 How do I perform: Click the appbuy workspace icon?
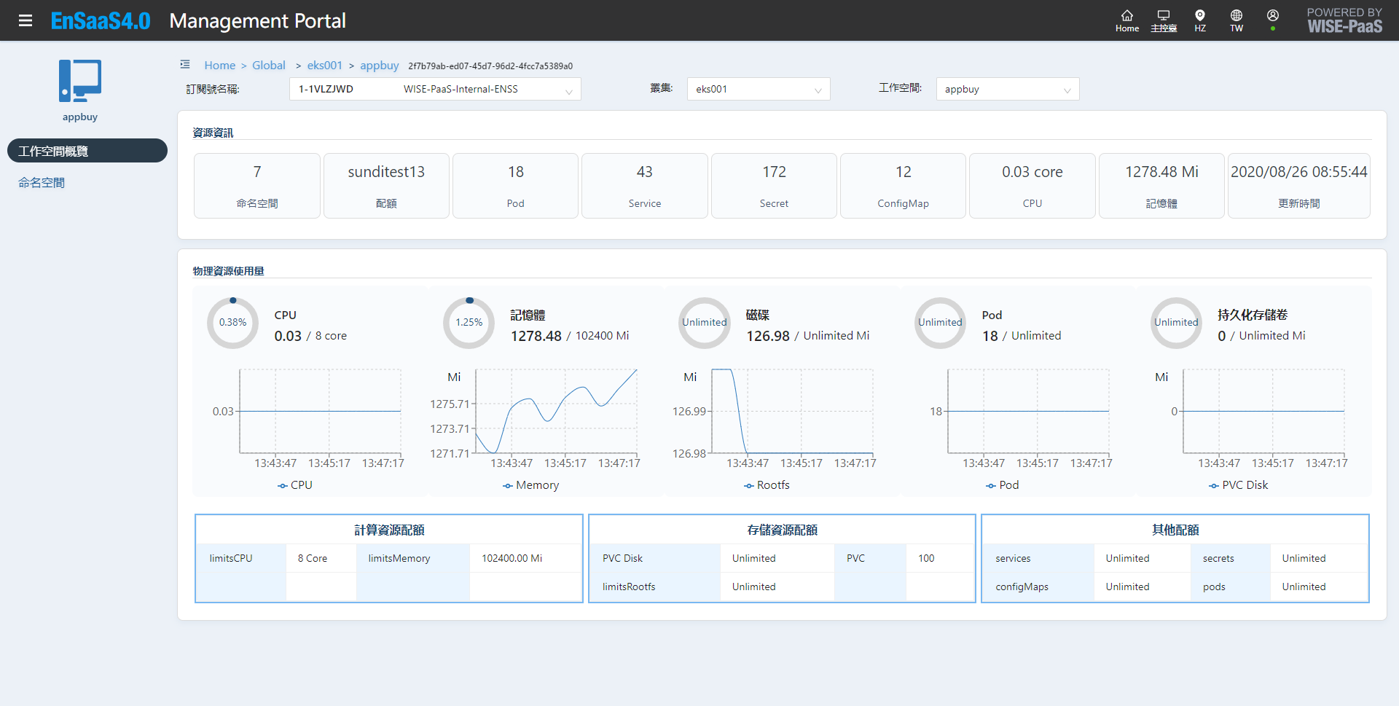pos(80,81)
